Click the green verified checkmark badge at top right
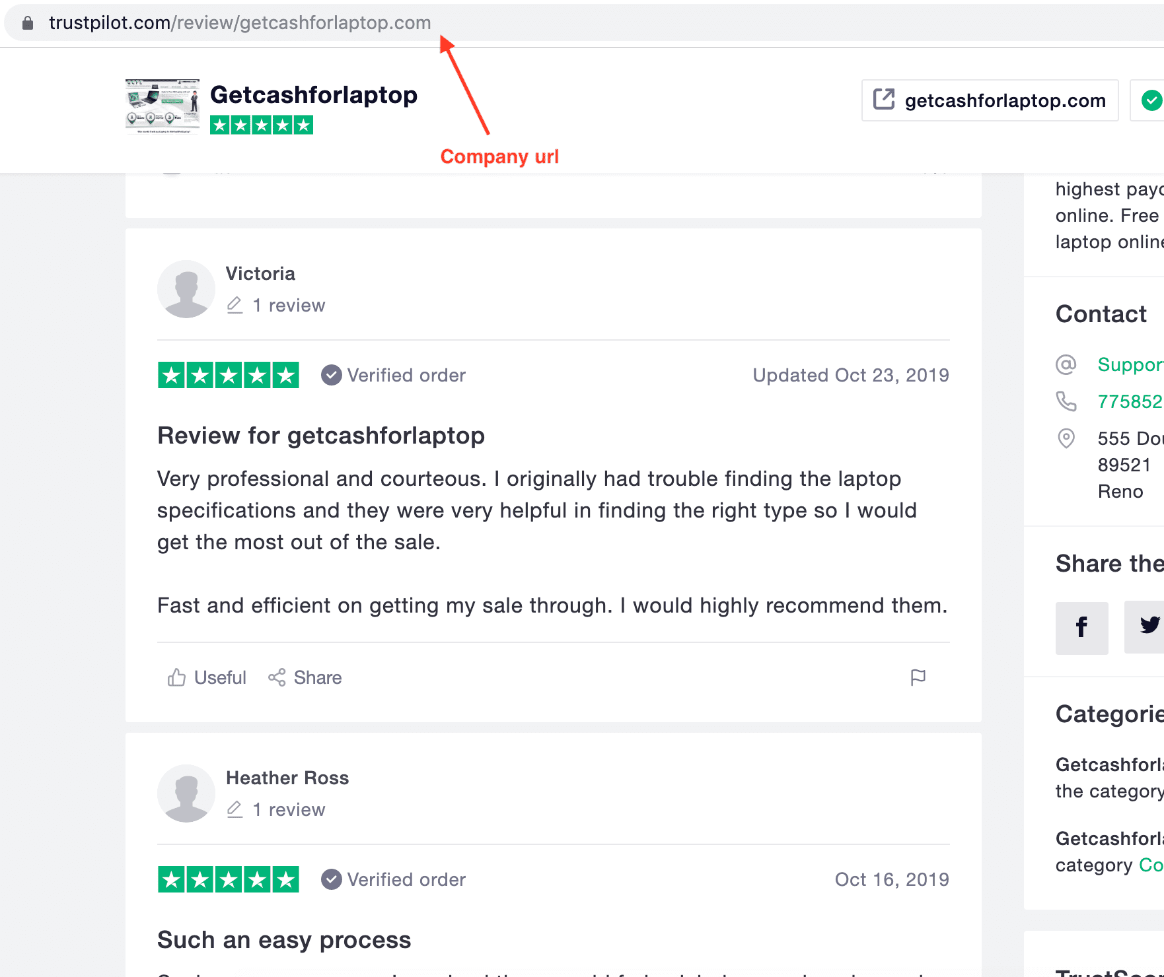The image size is (1164, 977). coord(1151,100)
